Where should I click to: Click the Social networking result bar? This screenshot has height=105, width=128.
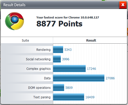pyautogui.click(x=57, y=59)
